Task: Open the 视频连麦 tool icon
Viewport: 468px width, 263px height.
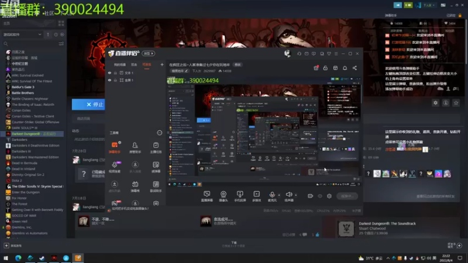Action: [x=115, y=167]
